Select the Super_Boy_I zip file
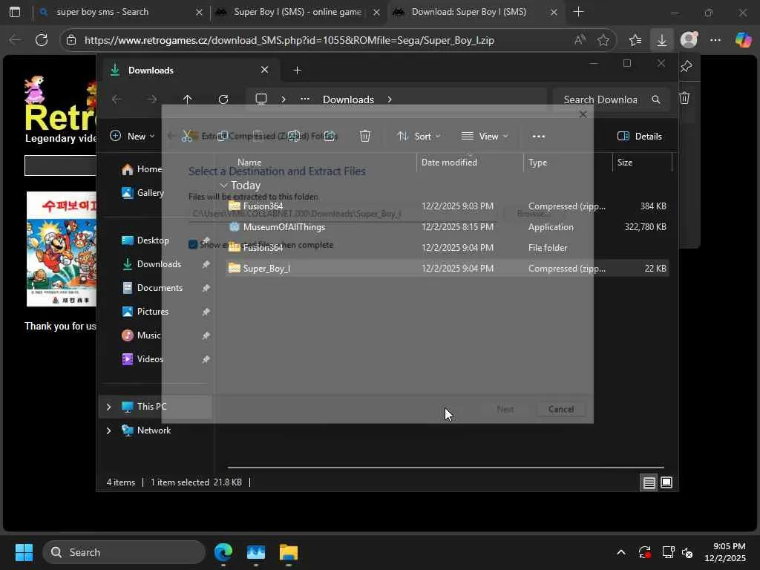760x570 pixels. click(447, 269)
